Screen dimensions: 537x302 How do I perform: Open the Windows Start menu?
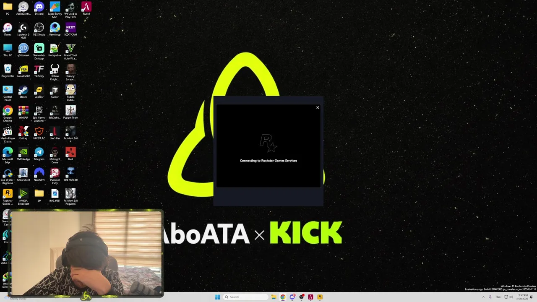point(217,297)
